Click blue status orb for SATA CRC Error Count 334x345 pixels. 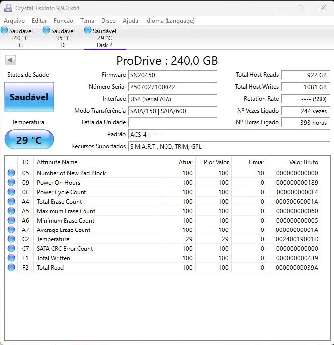[11, 248]
